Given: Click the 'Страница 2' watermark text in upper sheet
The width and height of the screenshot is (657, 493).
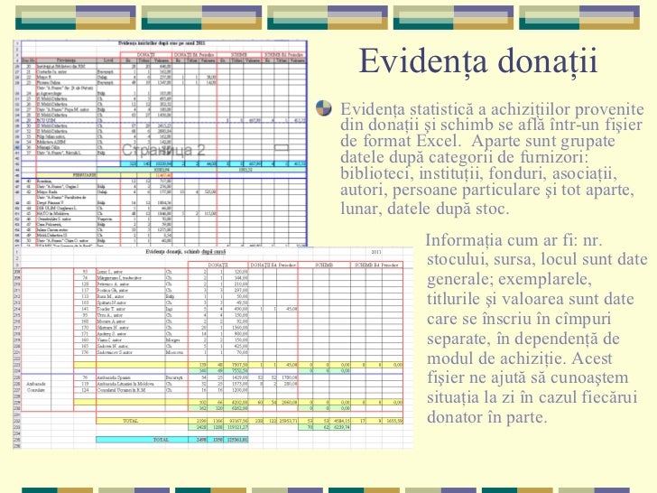Looking at the screenshot, I should coord(163,150).
